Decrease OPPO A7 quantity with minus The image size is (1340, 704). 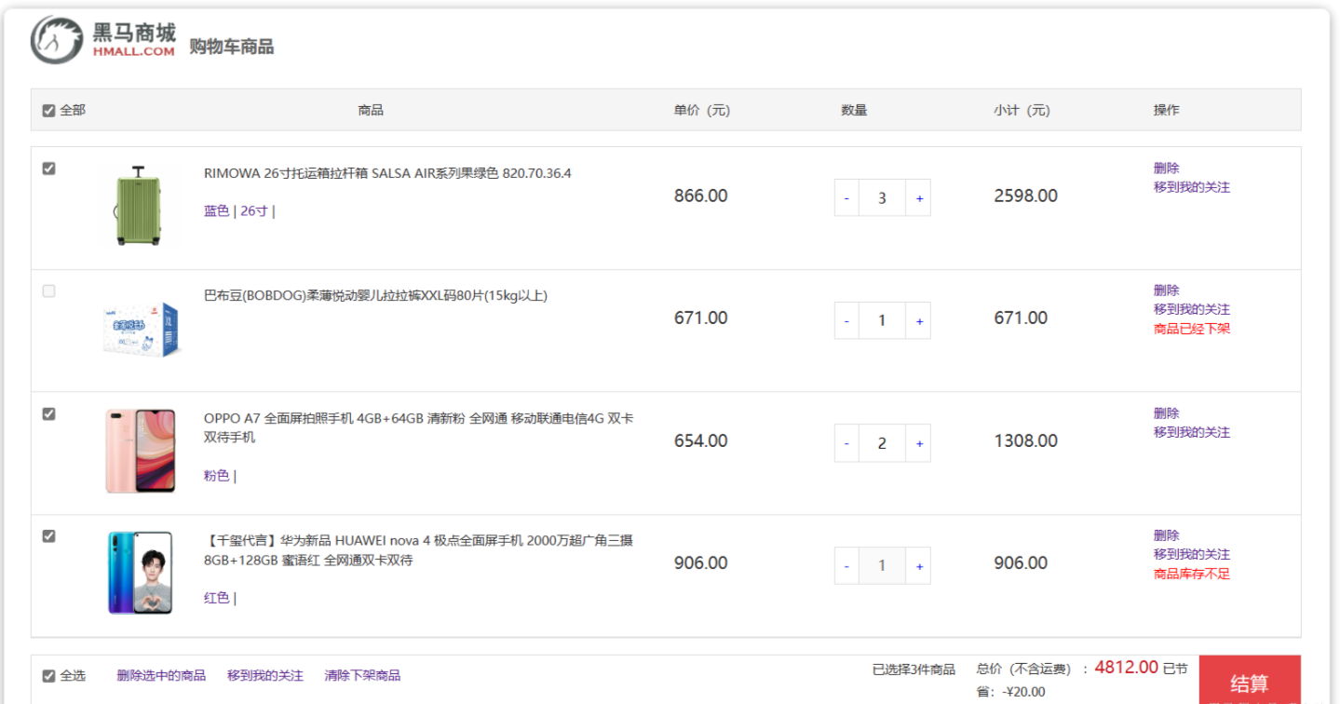pyautogui.click(x=846, y=443)
